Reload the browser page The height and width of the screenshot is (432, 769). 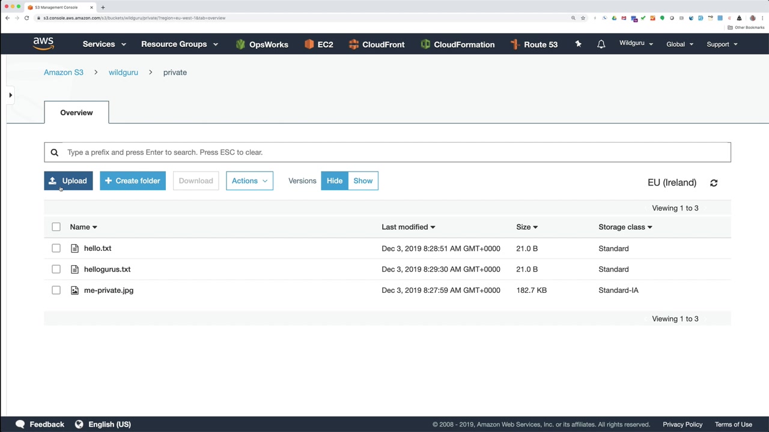pyautogui.click(x=26, y=18)
